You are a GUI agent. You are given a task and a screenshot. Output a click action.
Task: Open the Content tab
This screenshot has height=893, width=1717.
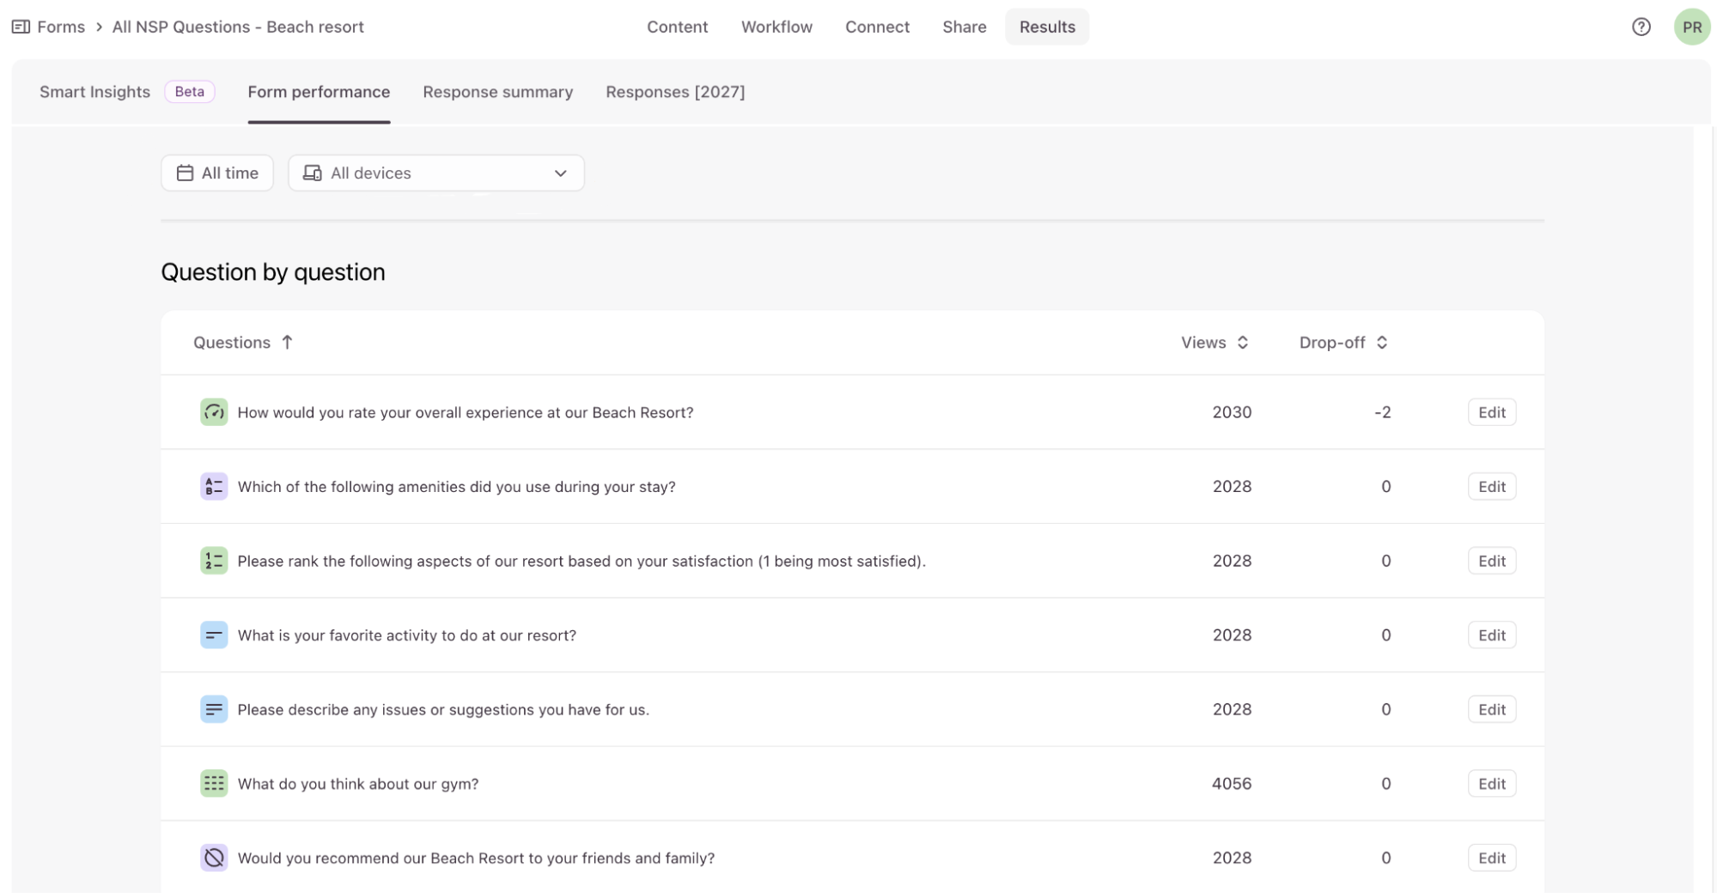(x=677, y=27)
